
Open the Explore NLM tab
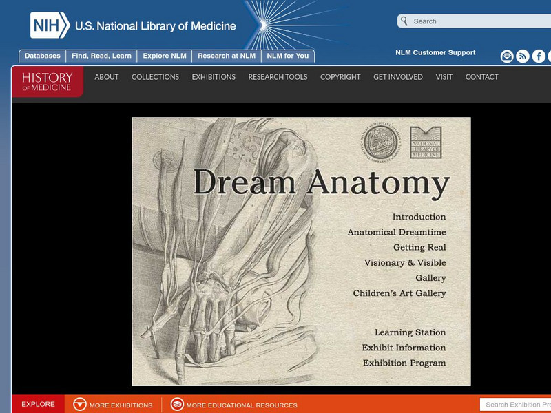[165, 56]
